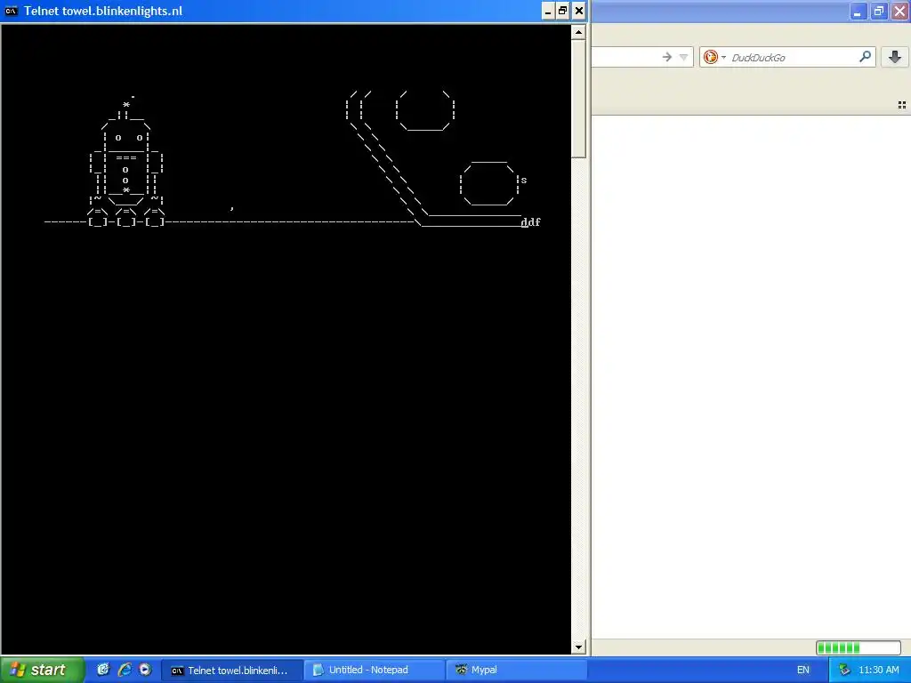Switch to Mypal in the taskbar
This screenshot has width=911, height=683.
click(x=517, y=671)
